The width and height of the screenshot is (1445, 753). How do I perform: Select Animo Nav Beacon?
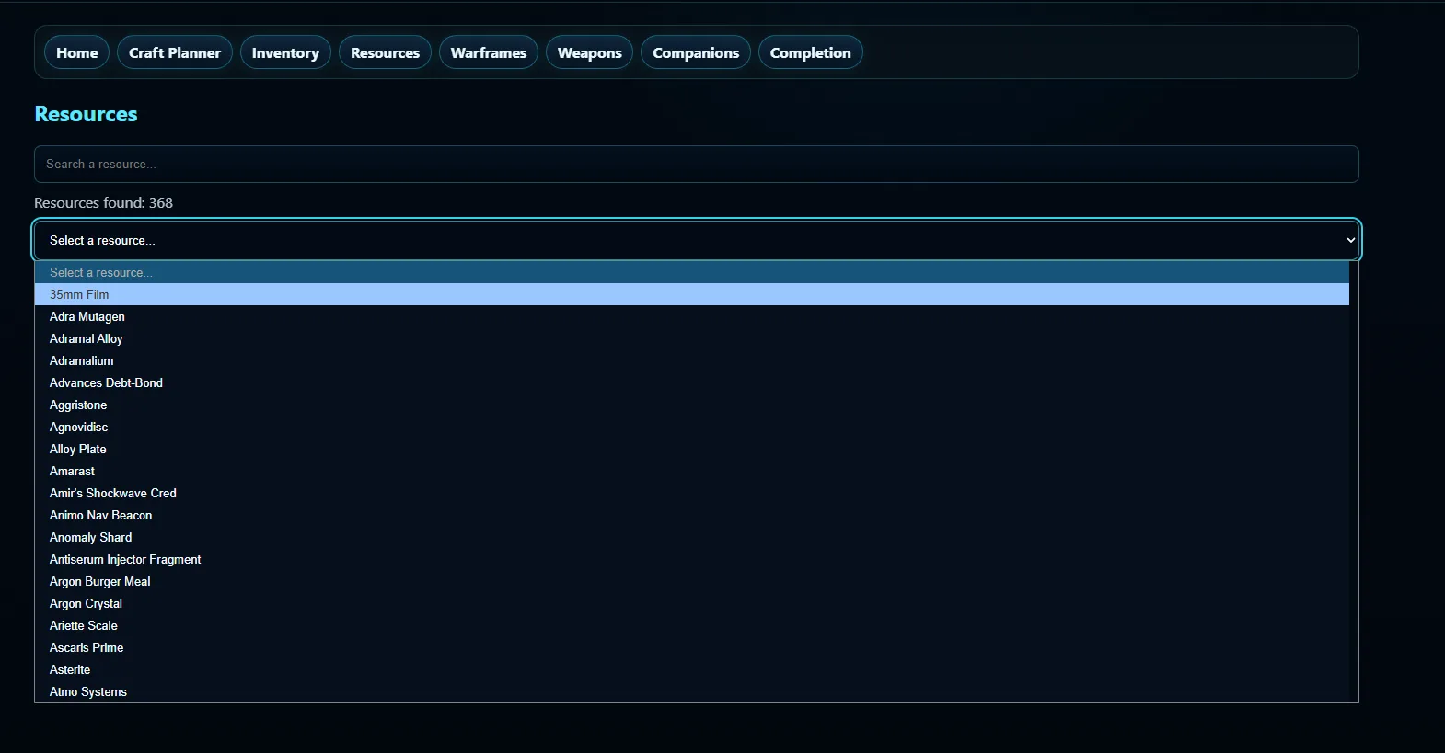(x=692, y=515)
